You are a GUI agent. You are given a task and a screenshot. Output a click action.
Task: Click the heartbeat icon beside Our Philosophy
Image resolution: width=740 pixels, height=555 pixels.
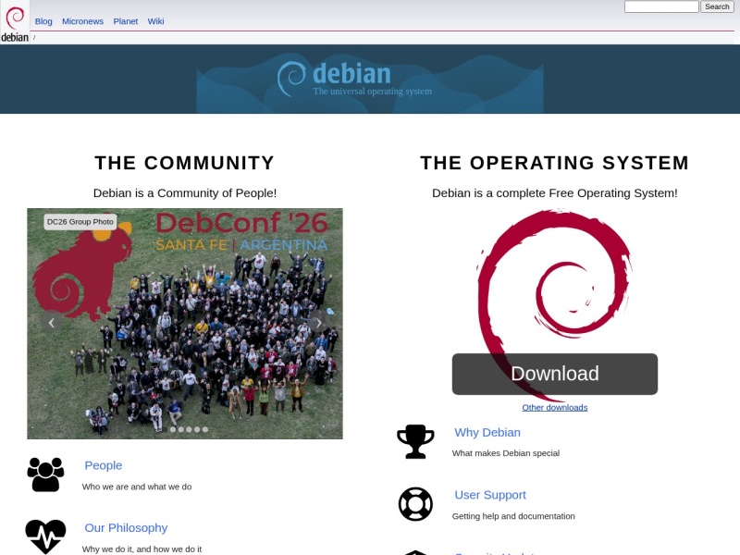[x=45, y=536]
